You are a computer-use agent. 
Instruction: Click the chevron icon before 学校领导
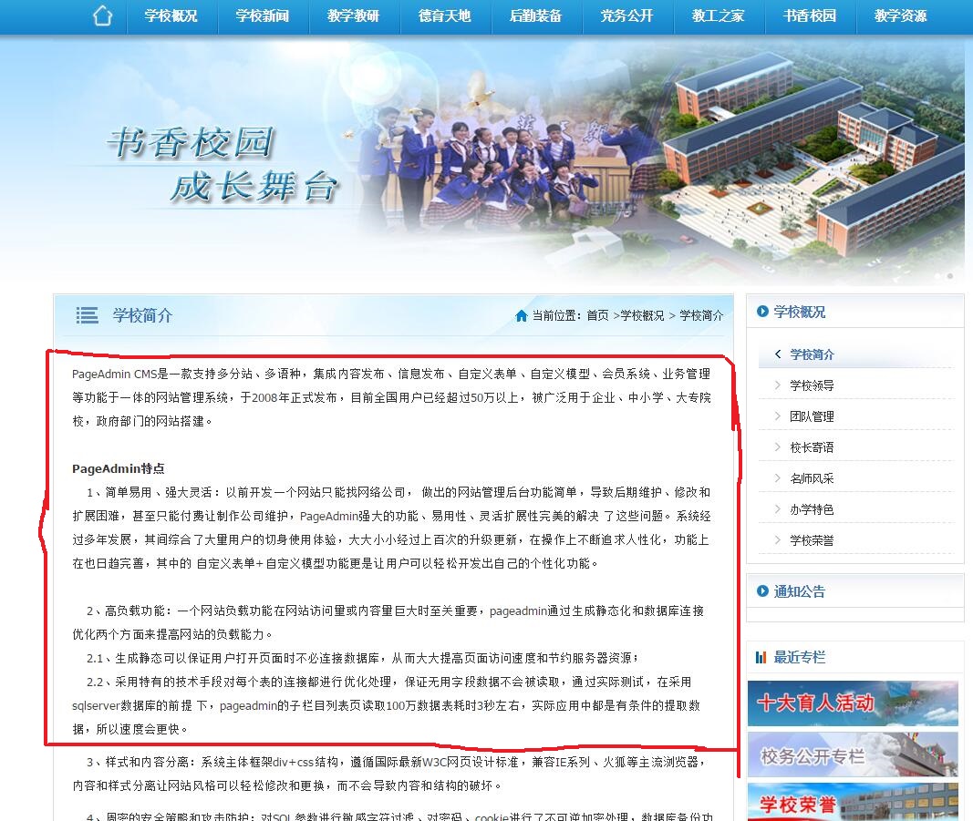tap(778, 385)
